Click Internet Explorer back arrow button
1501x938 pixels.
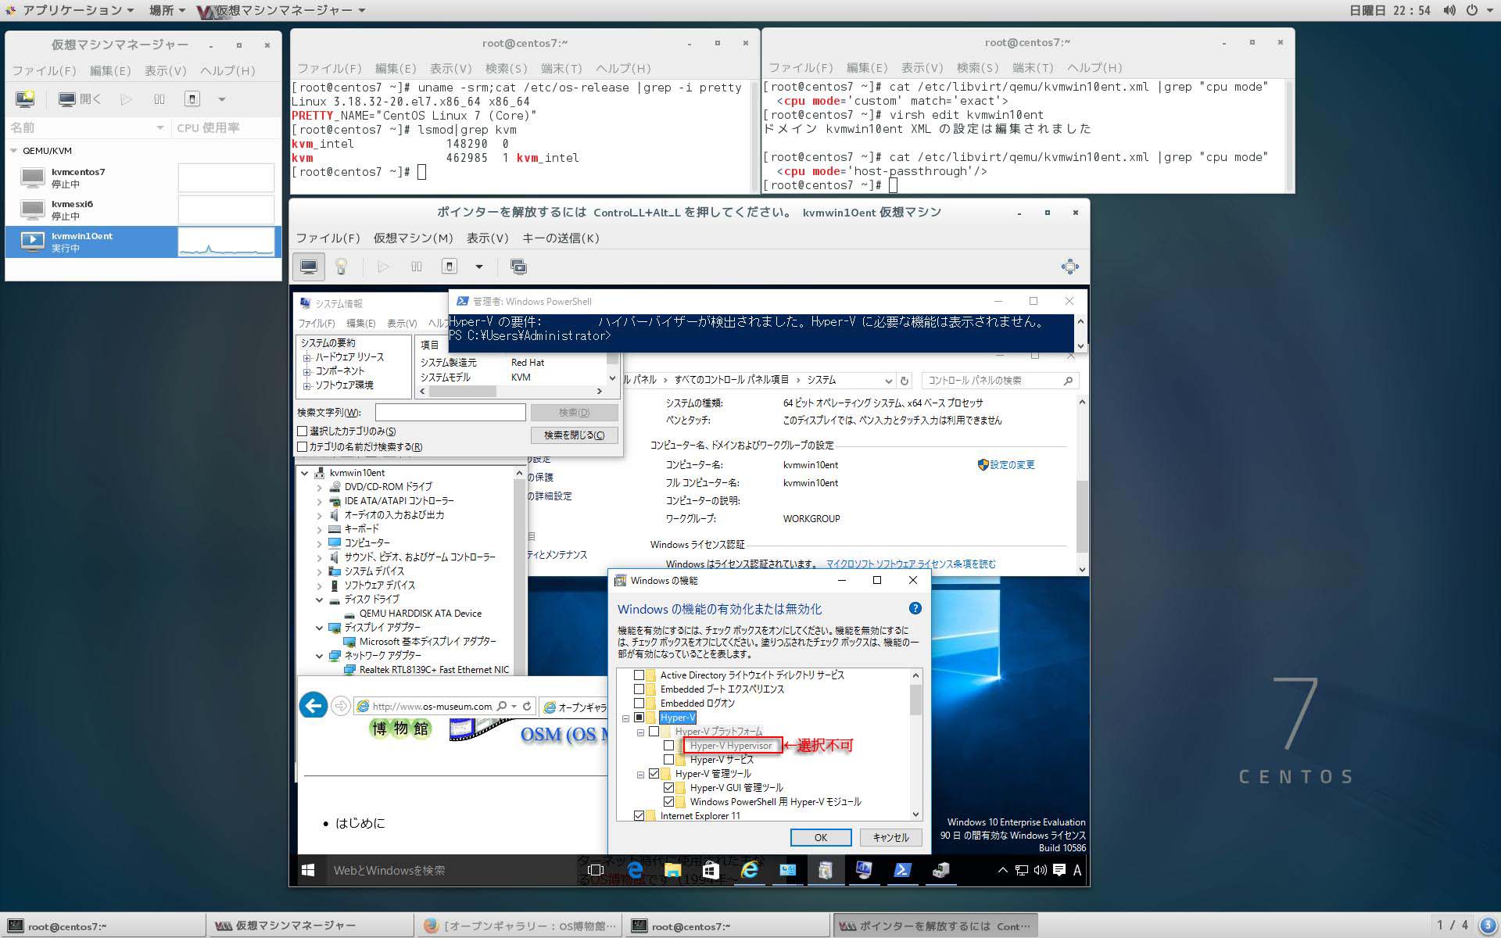313,706
